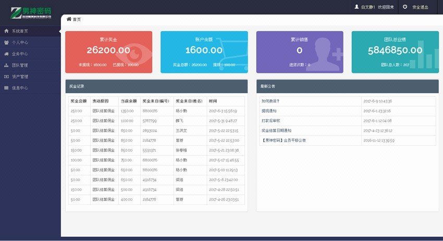The width and height of the screenshot is (443, 241).
Task: Open the 资产管理 sidebar menu
Action: click(x=30, y=77)
